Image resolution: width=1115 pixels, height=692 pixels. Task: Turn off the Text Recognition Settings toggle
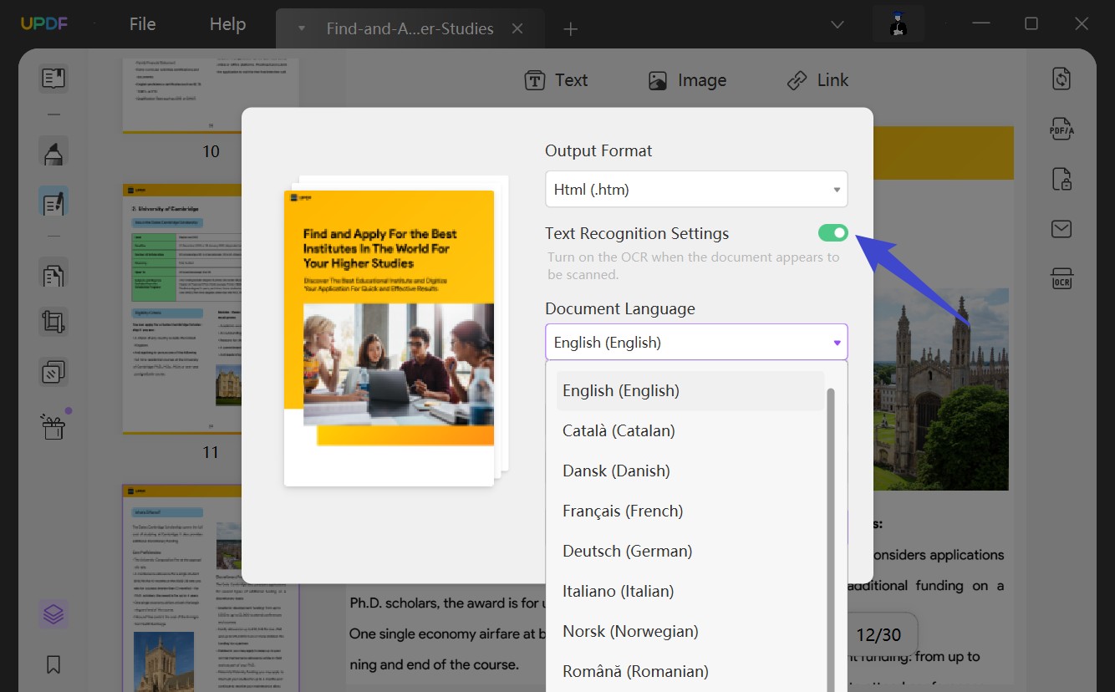833,233
